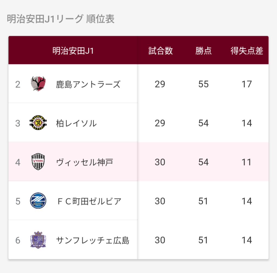Click rank number 4 in highlighted row
Image resolution: width=277 pixels, height=273 pixels.
18,162
